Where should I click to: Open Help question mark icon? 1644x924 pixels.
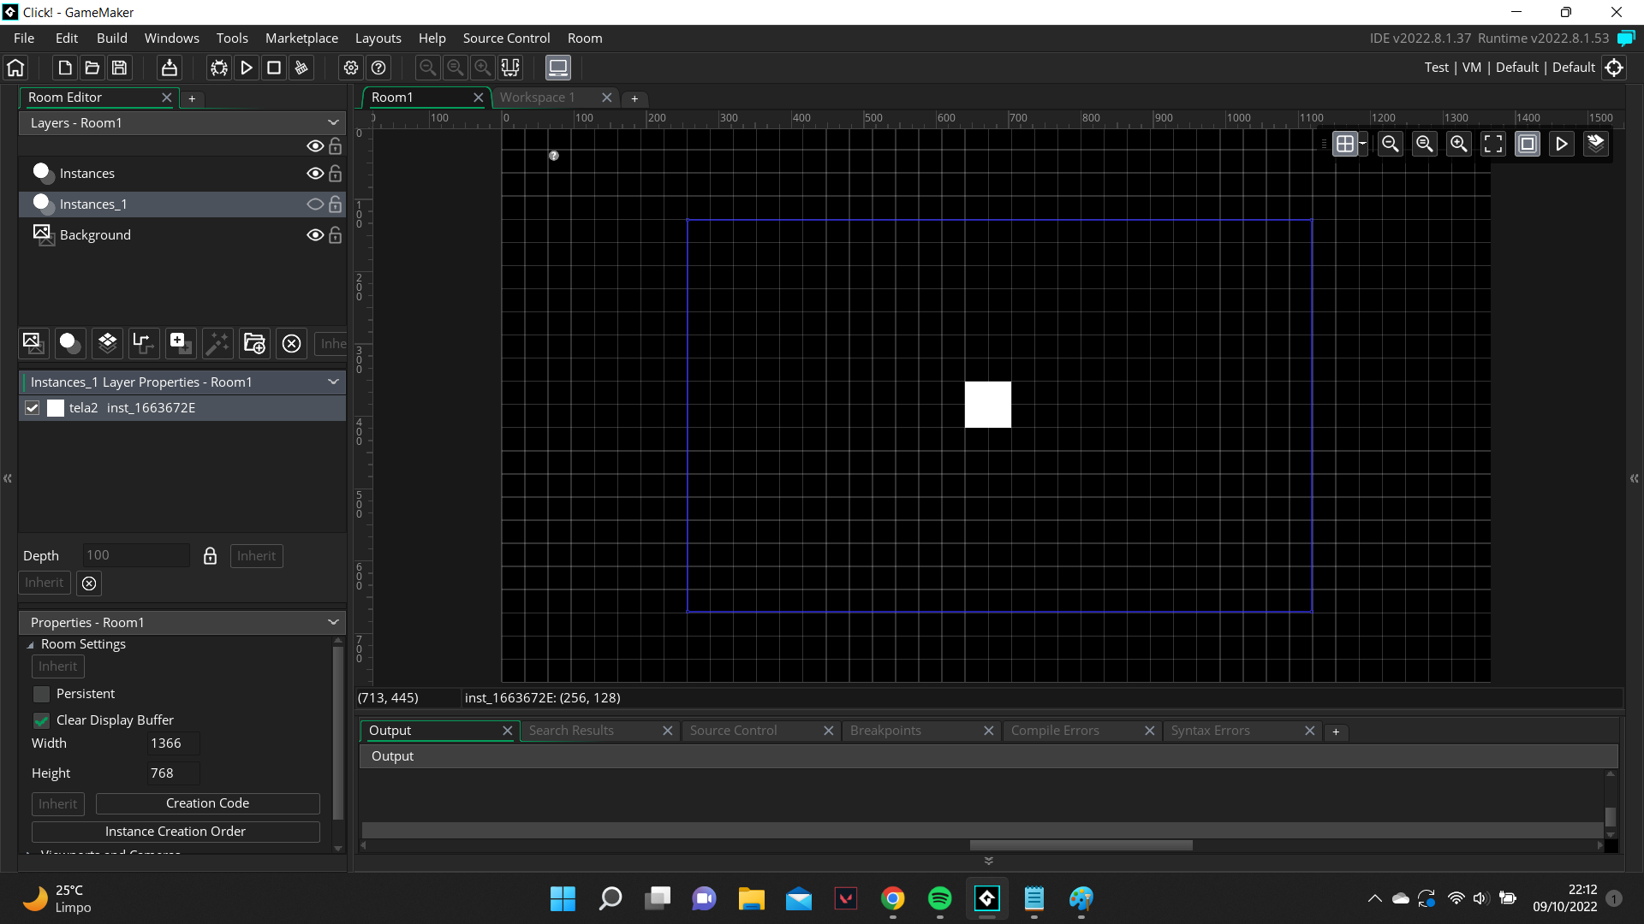coord(378,68)
